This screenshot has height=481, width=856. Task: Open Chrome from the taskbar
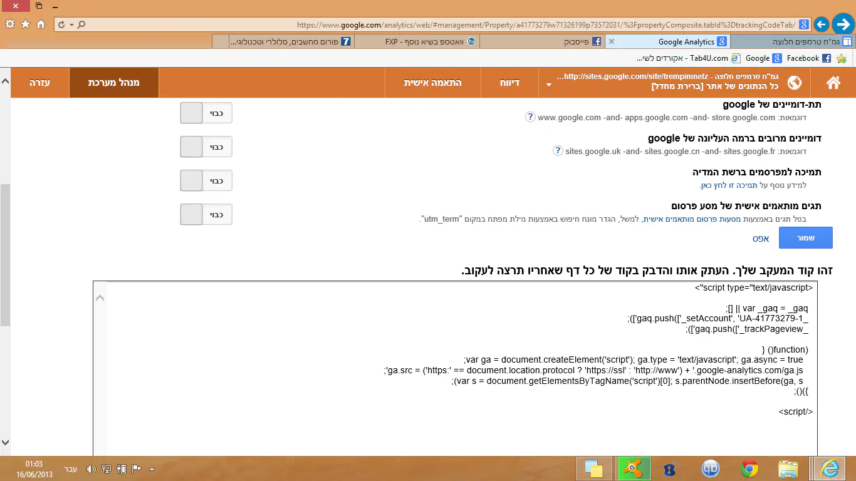pos(749,468)
